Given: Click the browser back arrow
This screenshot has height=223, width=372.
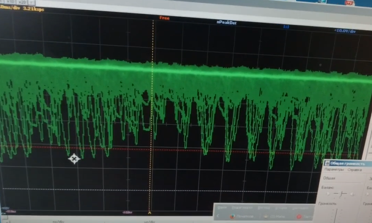Looking at the screenshot, I should [218, 216].
